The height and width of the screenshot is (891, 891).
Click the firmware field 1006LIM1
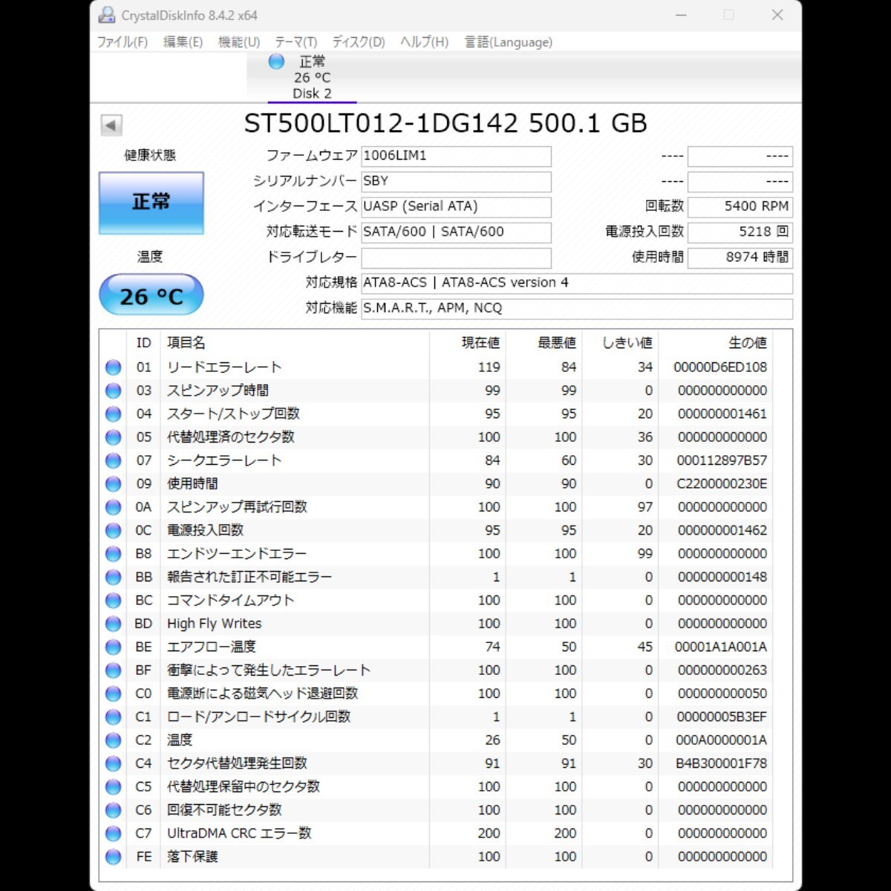click(x=456, y=156)
